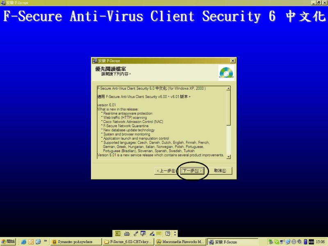
Task: Click the installer CD disc icon
Action: pos(226,73)
